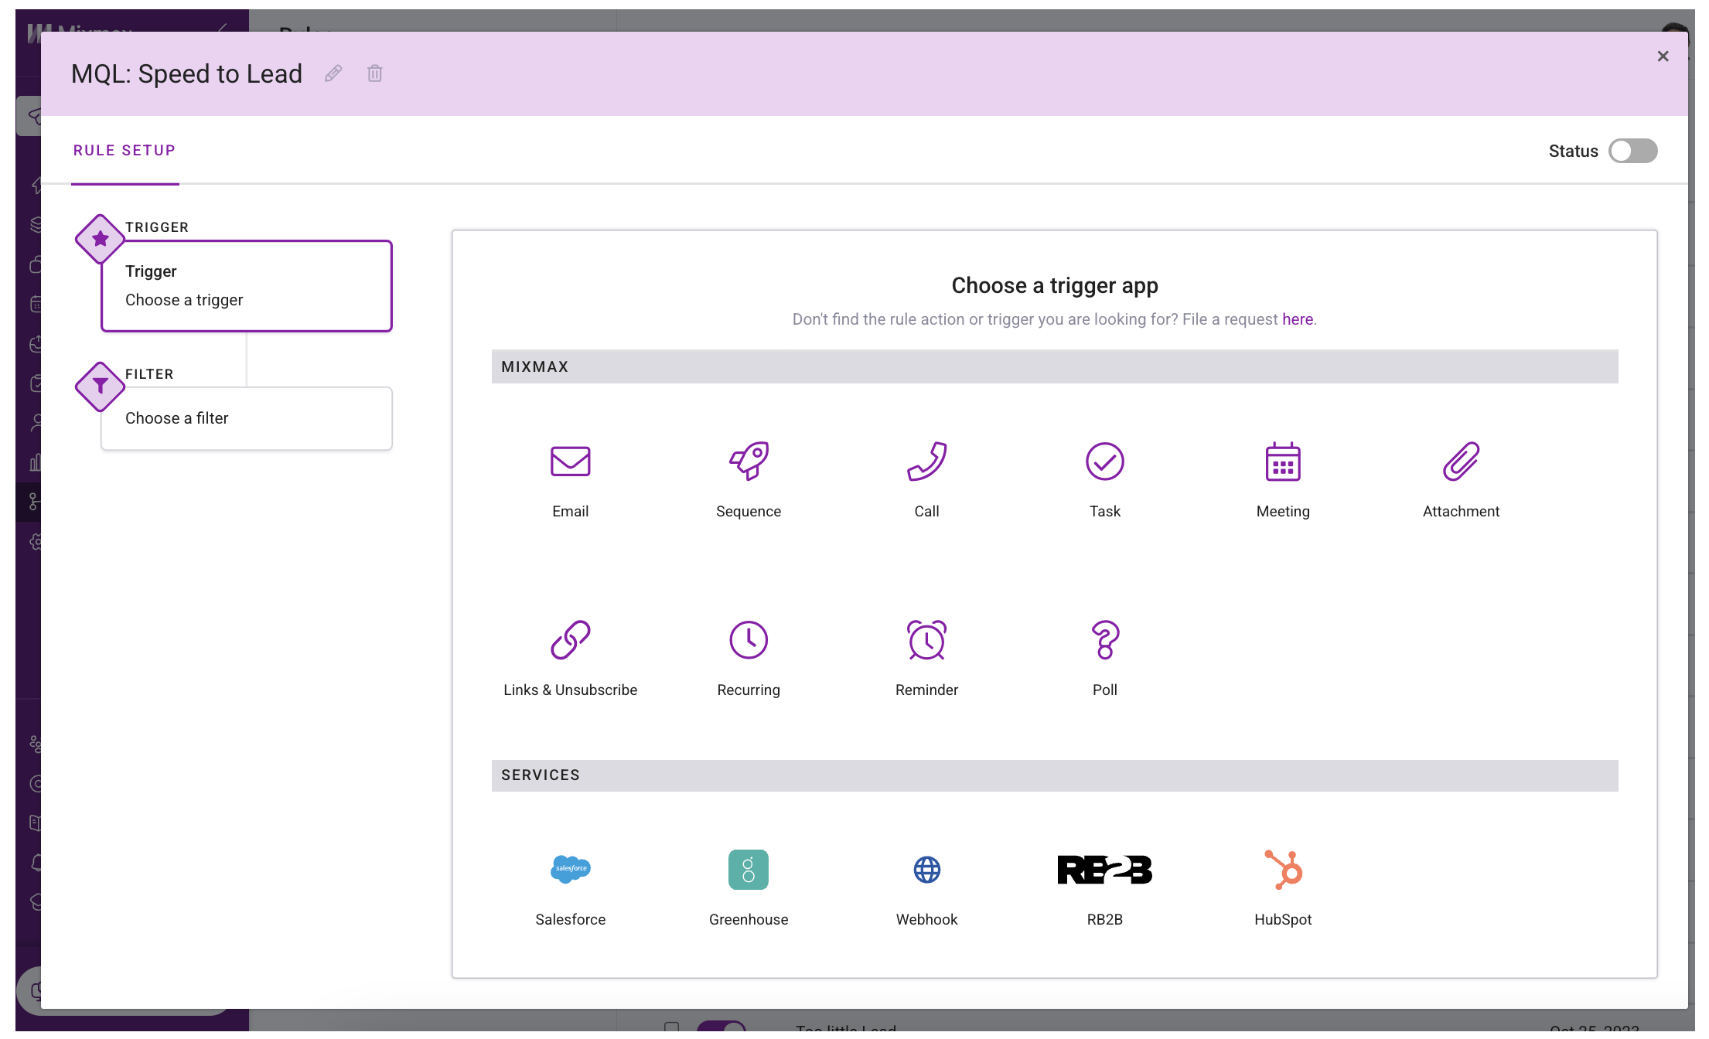Open the Links & Unsubscribe trigger
Screen dimensions: 1709x1039
(570, 658)
